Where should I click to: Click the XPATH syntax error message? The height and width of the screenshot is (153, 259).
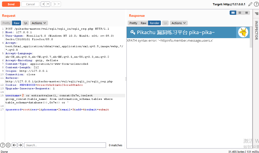pyautogui.click(x=170, y=41)
